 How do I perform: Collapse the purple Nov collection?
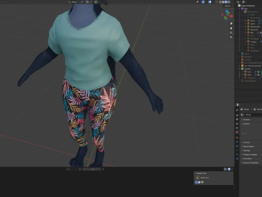pyautogui.click(x=239, y=9)
